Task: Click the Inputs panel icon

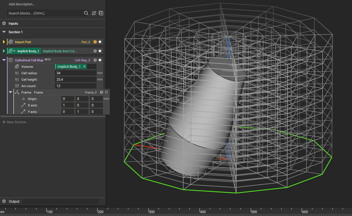Action: [x=4, y=24]
